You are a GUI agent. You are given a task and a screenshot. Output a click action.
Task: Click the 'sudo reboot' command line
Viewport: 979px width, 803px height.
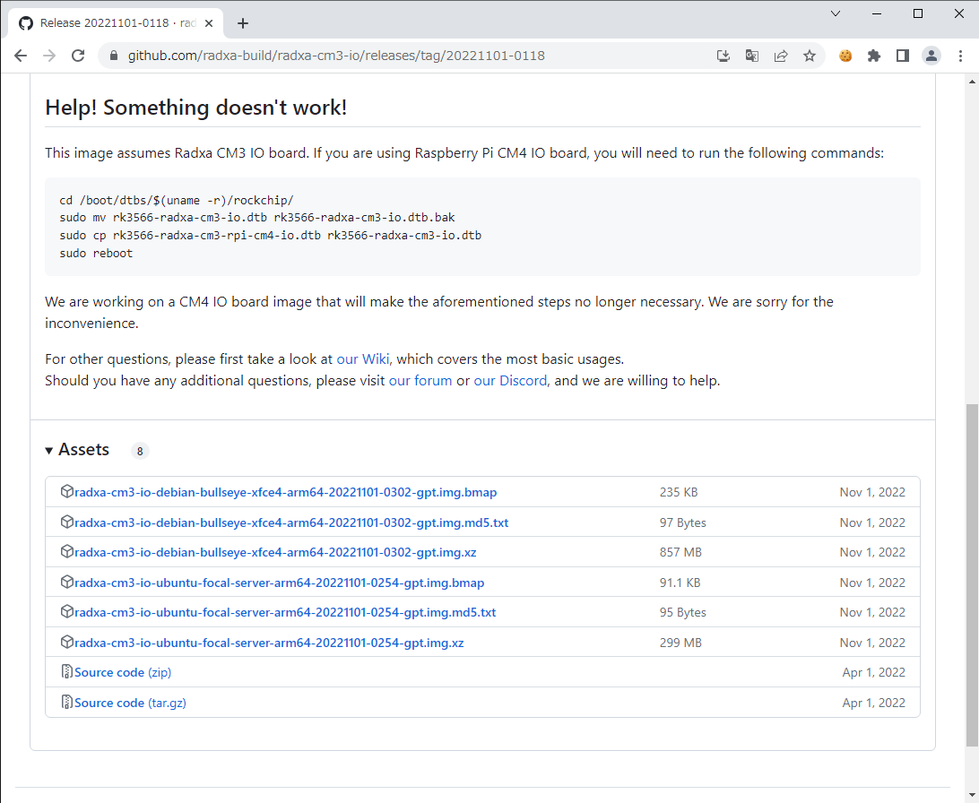click(96, 254)
